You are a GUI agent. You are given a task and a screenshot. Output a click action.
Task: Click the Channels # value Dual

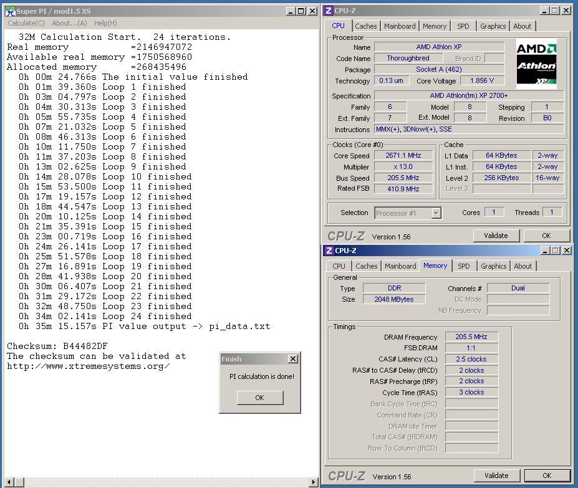518,288
